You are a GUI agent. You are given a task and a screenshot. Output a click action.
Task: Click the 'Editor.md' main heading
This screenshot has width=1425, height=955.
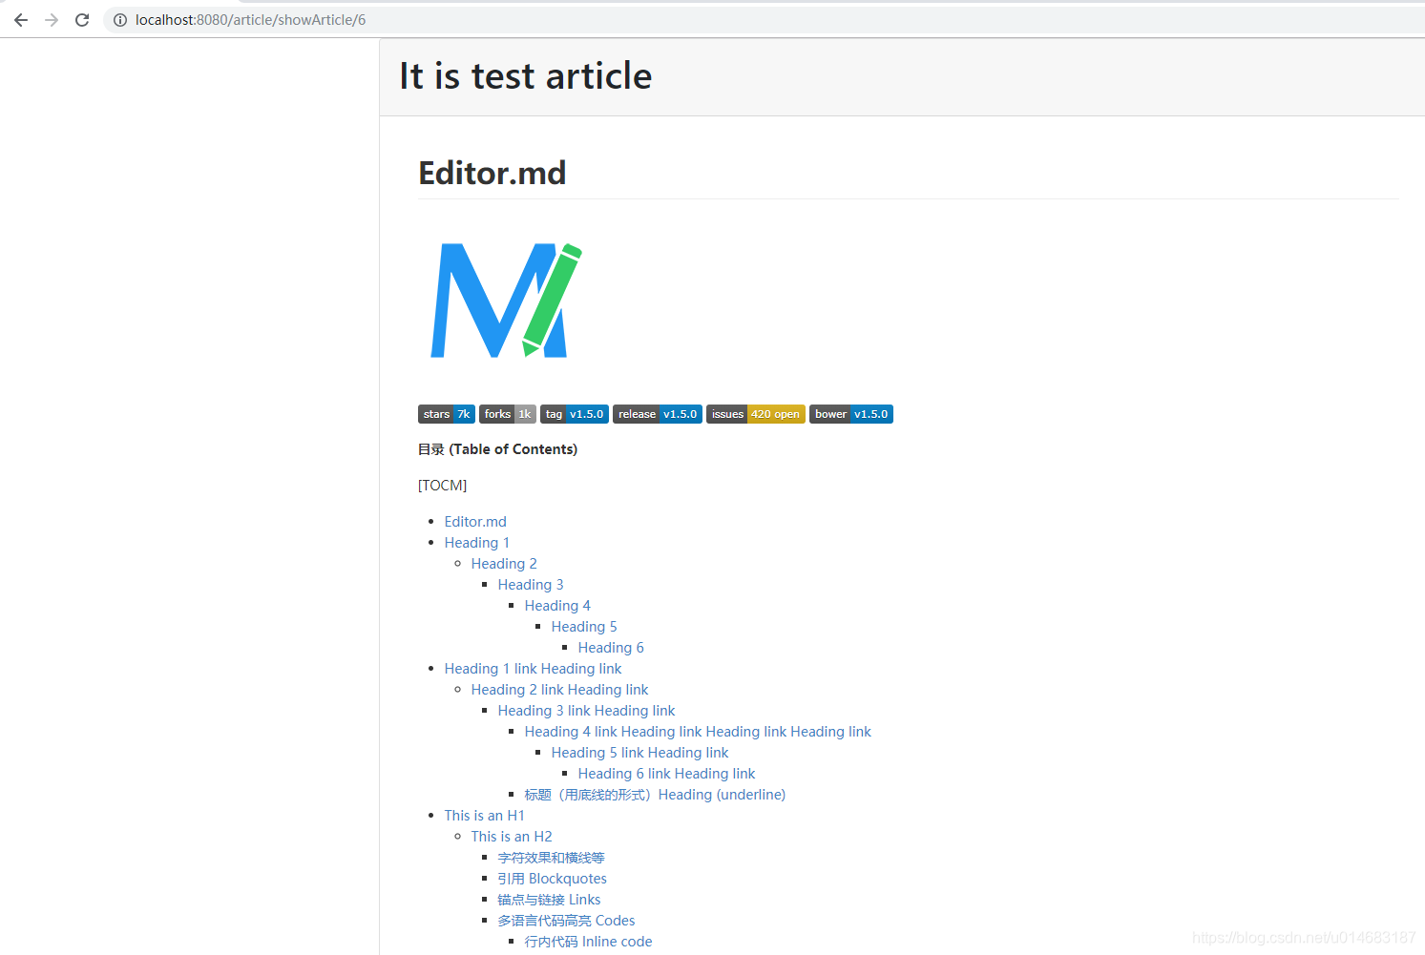pyautogui.click(x=492, y=173)
